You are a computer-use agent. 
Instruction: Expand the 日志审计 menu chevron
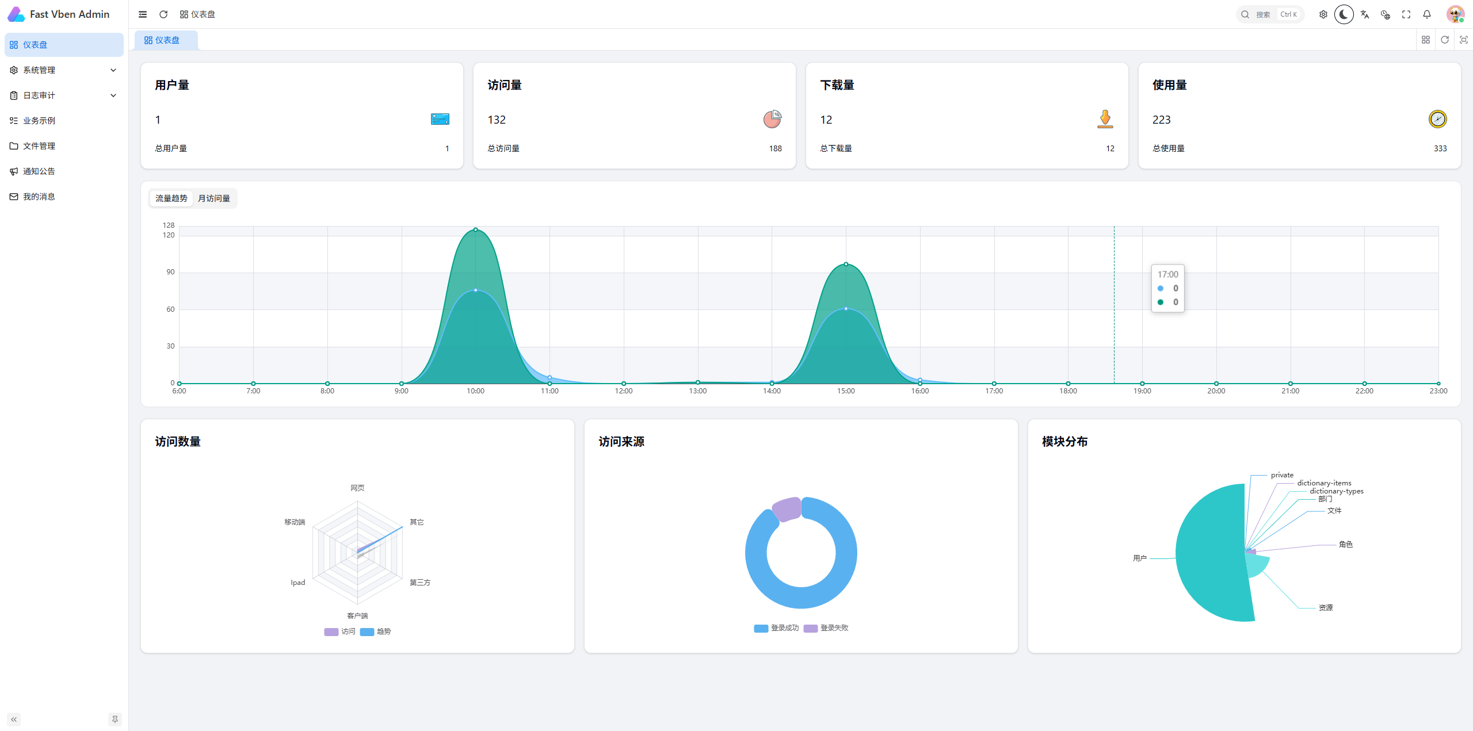(x=113, y=95)
